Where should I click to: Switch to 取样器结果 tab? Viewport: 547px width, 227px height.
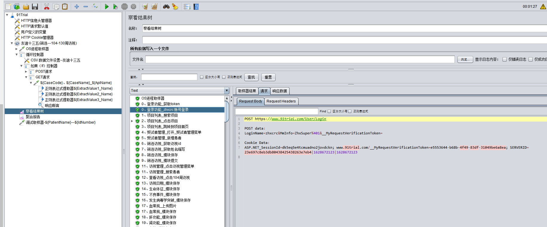point(247,91)
